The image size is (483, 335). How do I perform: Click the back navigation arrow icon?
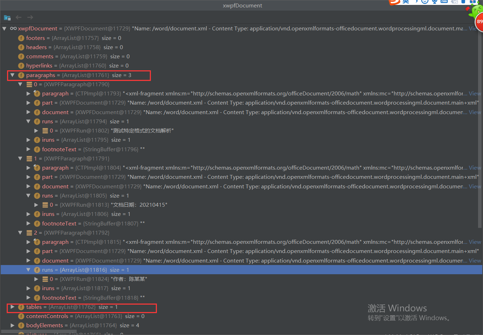[18, 17]
